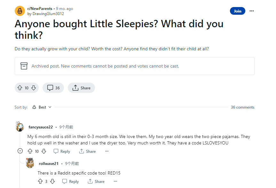
Task: Open the r/NewParents subreddit link
Action: coord(40,9)
